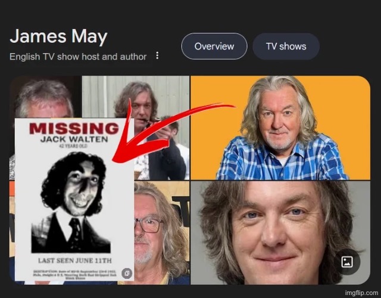The height and width of the screenshot is (298, 381).
Task: Click the imgflip.com watermark
Action: pos(361,293)
